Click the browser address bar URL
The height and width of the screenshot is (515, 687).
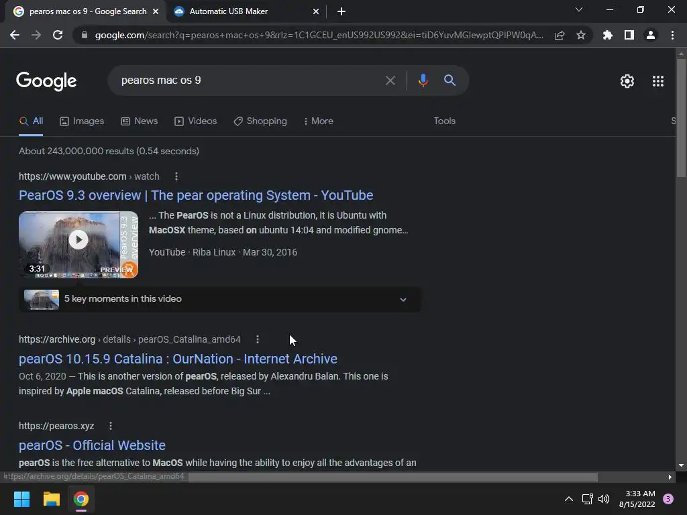point(319,35)
